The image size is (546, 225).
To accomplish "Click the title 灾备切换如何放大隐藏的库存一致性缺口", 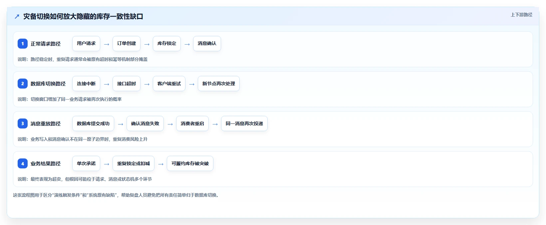I will 83,16.
